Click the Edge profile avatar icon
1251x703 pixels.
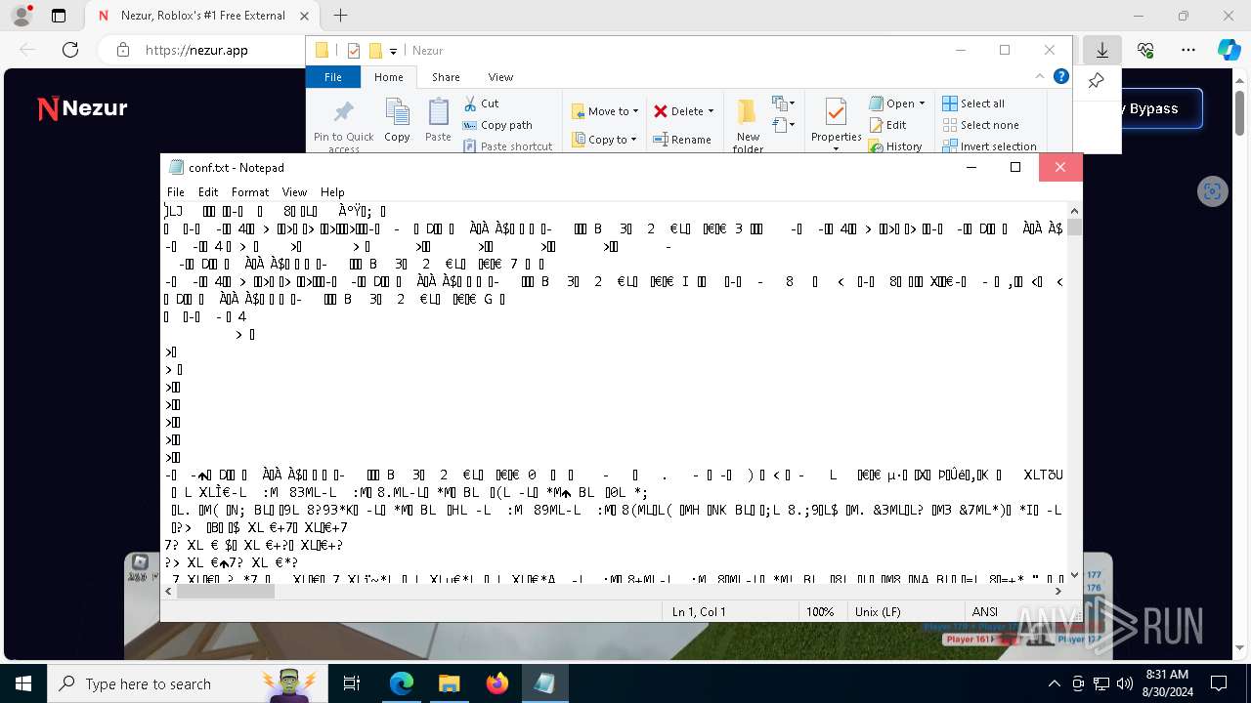[21, 16]
